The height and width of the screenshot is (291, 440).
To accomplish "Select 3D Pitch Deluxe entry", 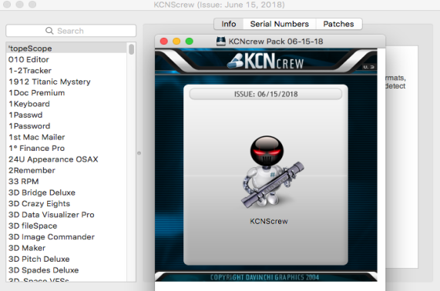I will 66,259.
